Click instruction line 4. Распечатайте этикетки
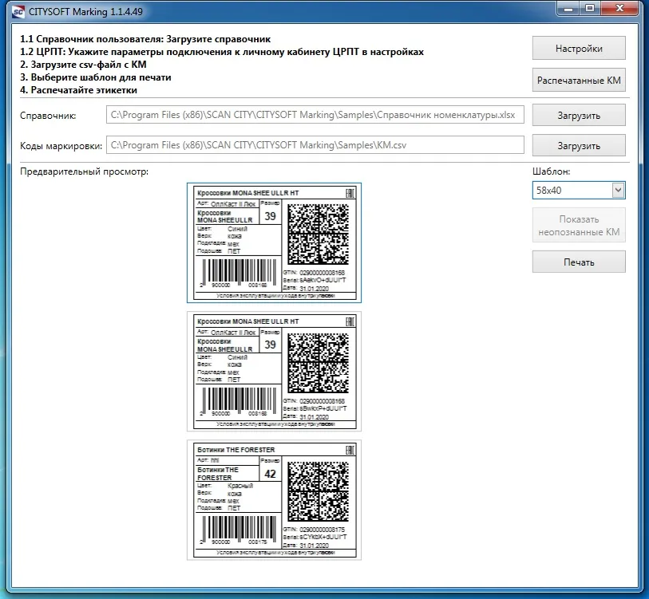Viewport: 649px width, 599px height. pyautogui.click(x=79, y=90)
